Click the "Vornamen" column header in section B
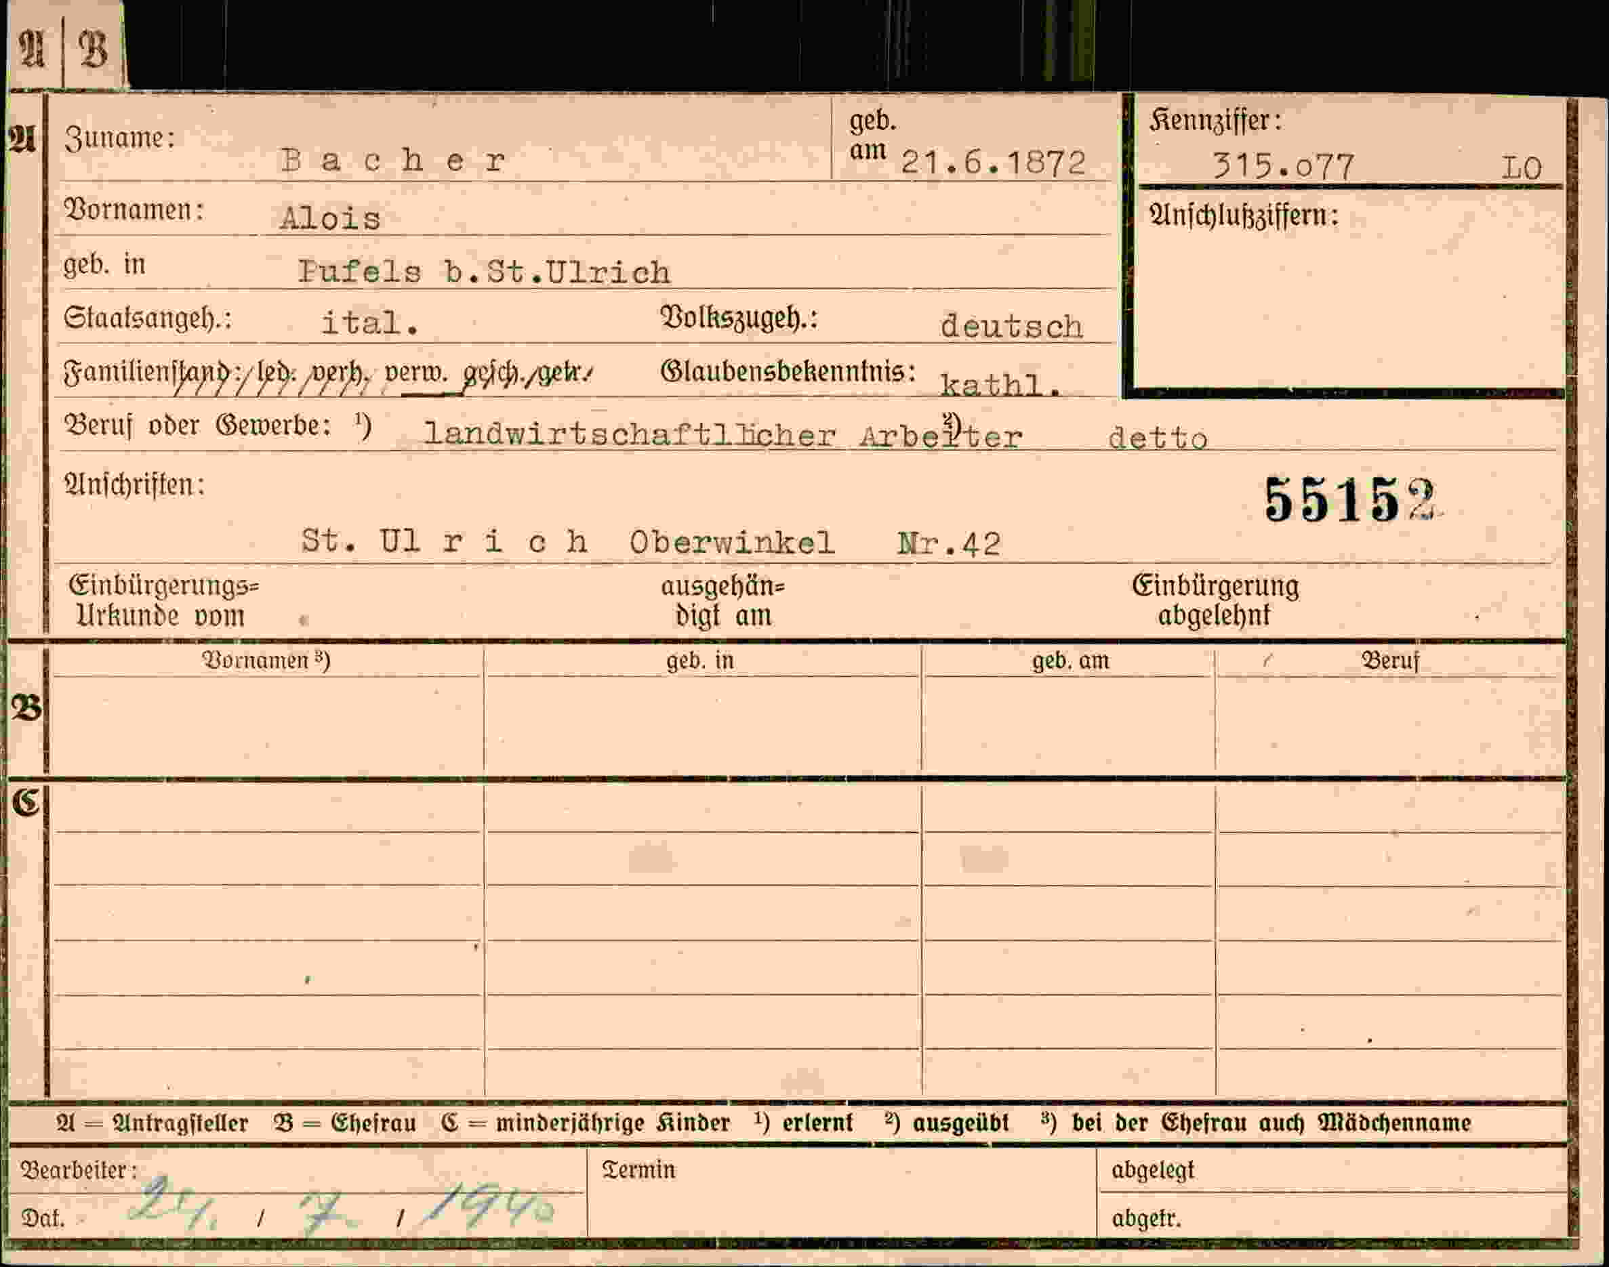The width and height of the screenshot is (1609, 1267). pyautogui.click(x=266, y=660)
